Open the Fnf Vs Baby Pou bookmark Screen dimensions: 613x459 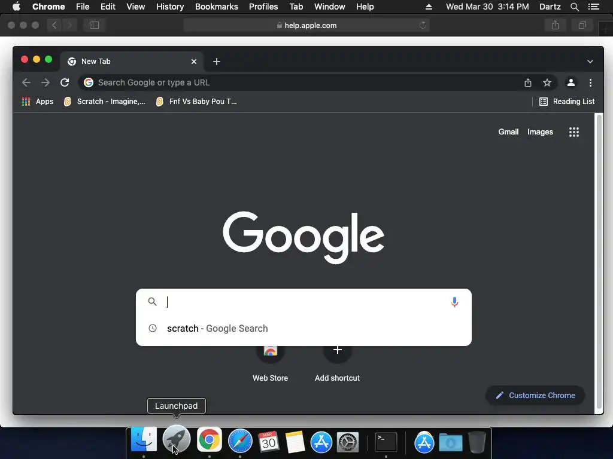coord(196,102)
